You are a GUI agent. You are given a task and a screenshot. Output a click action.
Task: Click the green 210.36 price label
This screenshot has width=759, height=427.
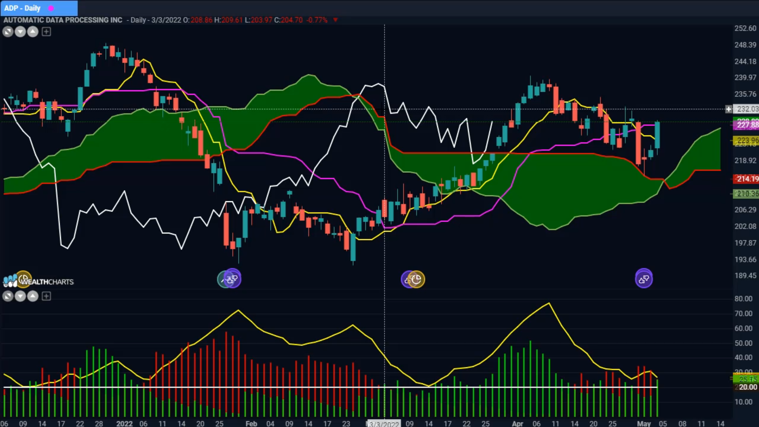pyautogui.click(x=746, y=194)
